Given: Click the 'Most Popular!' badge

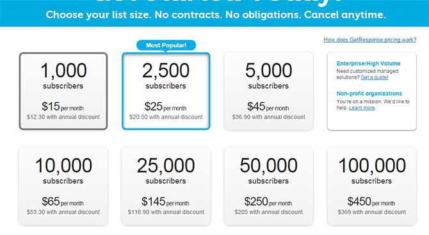Looking at the screenshot, I should point(166,45).
